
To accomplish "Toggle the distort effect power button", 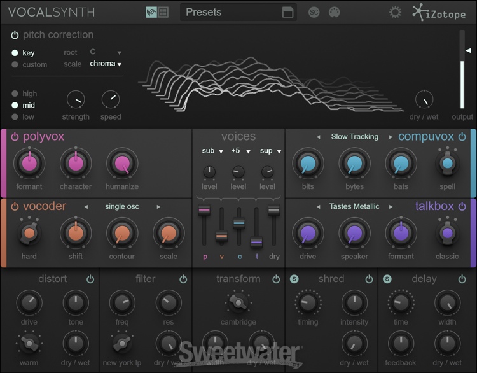I will (x=90, y=279).
